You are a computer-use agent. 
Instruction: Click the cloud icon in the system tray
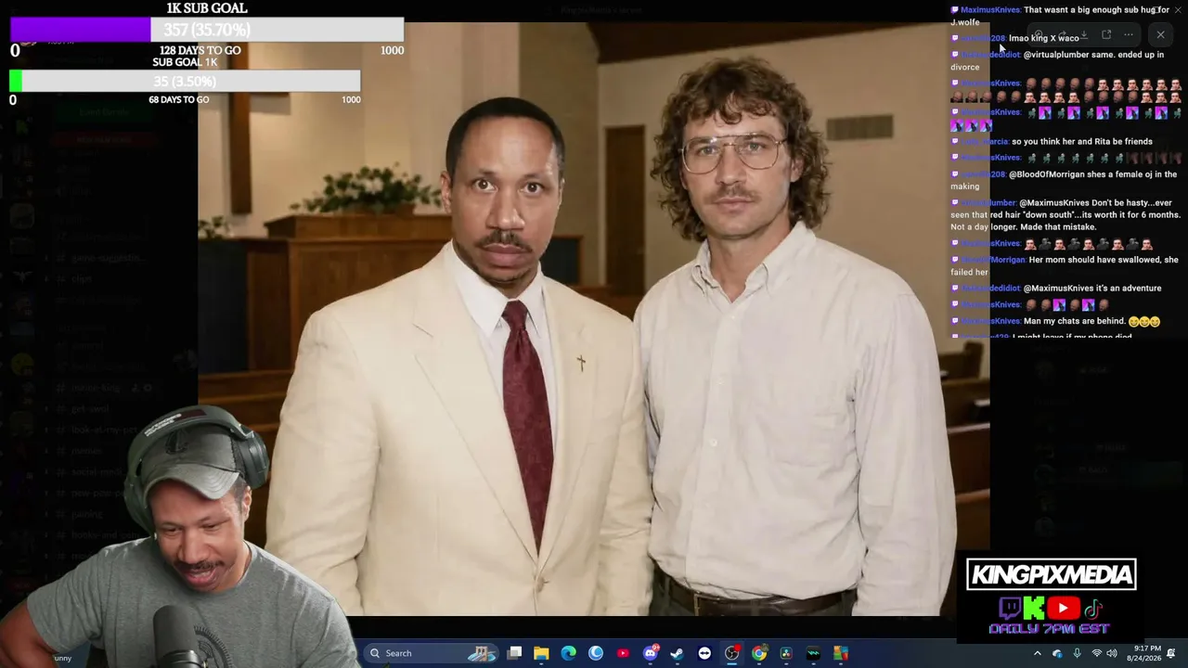tap(1057, 653)
